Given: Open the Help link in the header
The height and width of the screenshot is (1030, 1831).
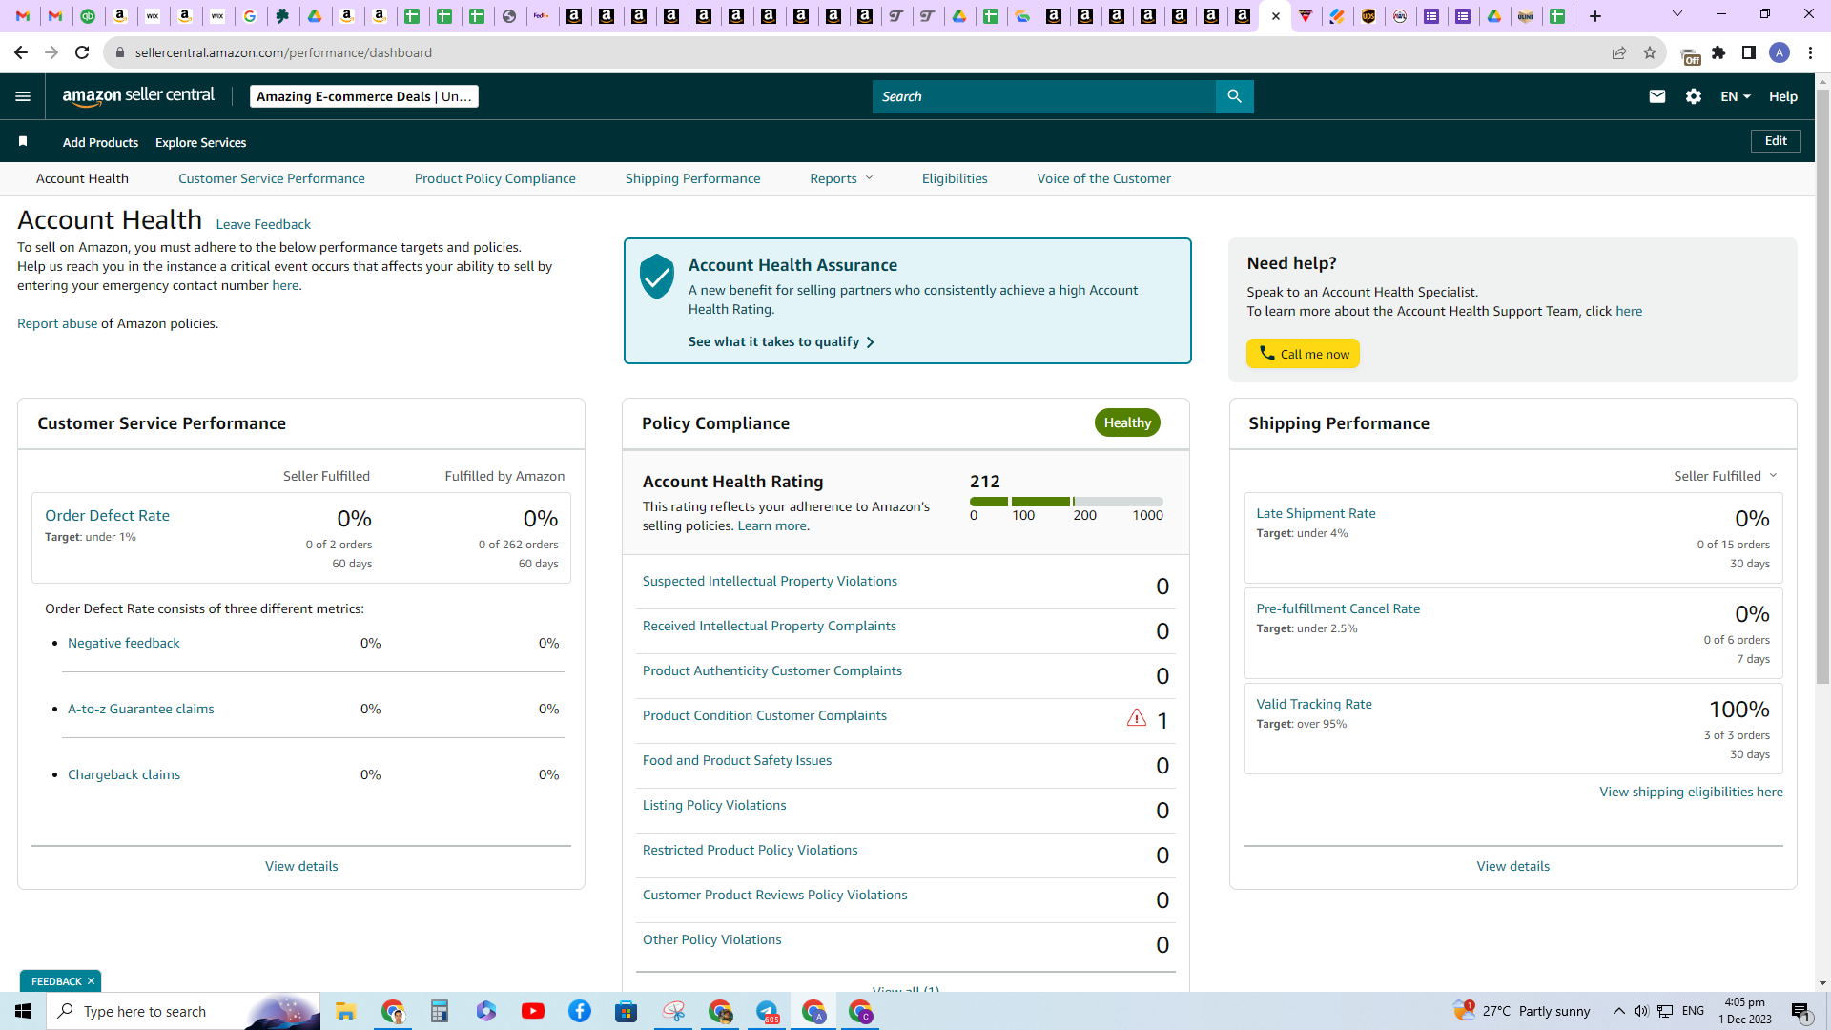Looking at the screenshot, I should (x=1783, y=96).
